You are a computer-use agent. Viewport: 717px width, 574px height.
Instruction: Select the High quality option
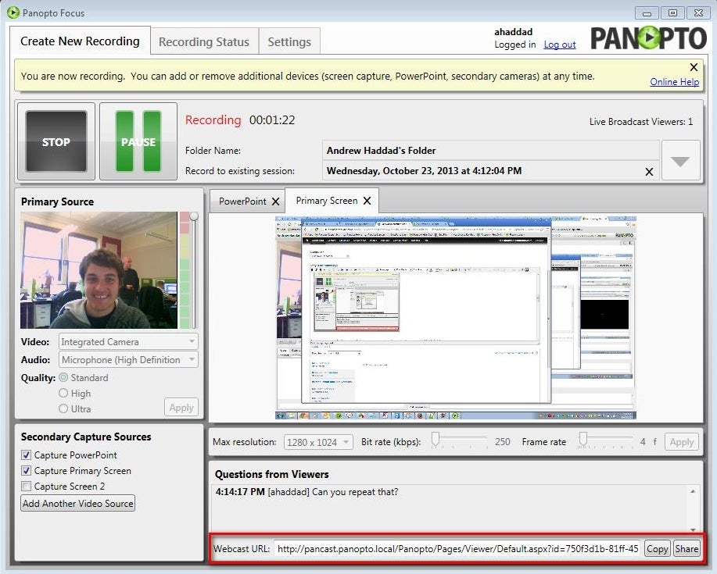click(x=63, y=393)
